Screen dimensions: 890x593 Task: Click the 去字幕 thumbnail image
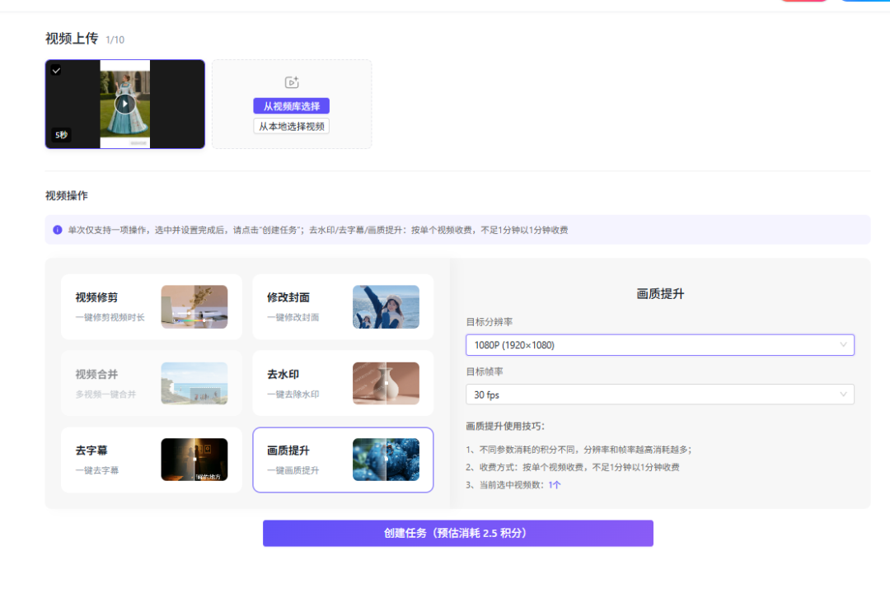pos(194,460)
